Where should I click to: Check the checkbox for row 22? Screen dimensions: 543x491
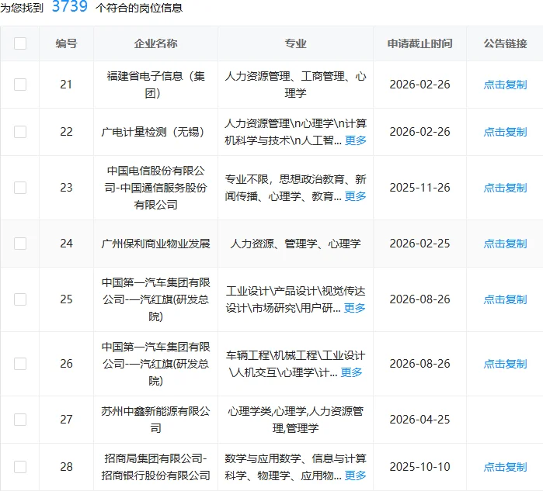(20, 132)
